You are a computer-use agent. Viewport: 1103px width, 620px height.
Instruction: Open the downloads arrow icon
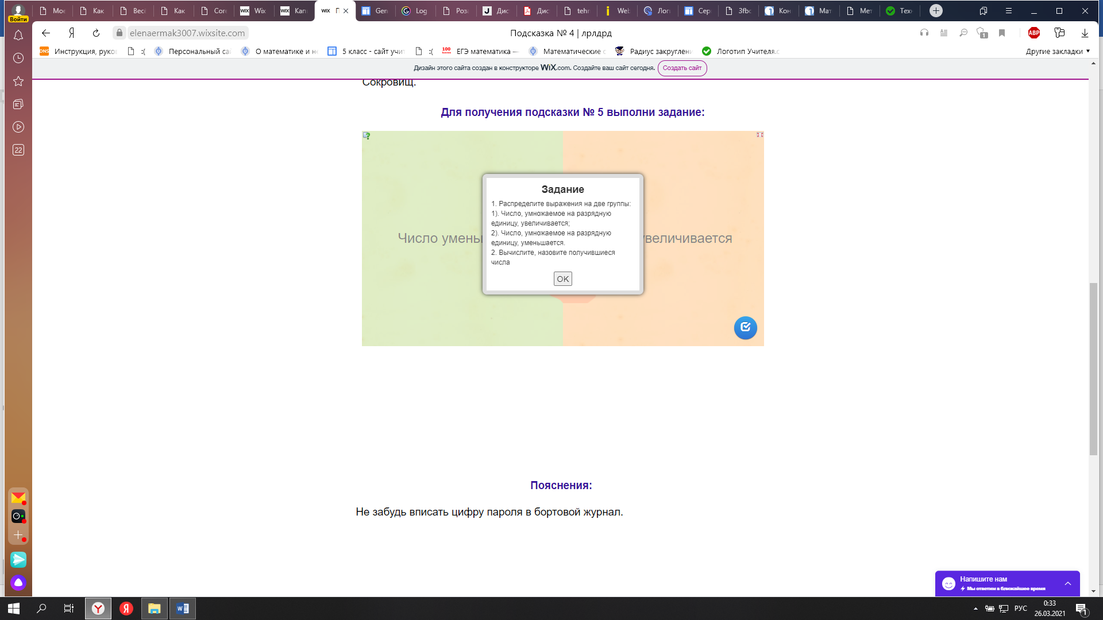coord(1085,33)
